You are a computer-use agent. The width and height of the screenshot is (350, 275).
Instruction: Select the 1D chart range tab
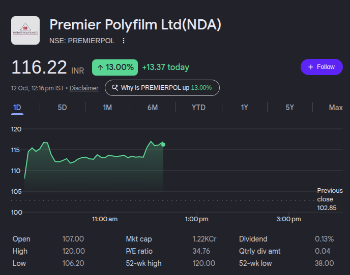[17, 108]
